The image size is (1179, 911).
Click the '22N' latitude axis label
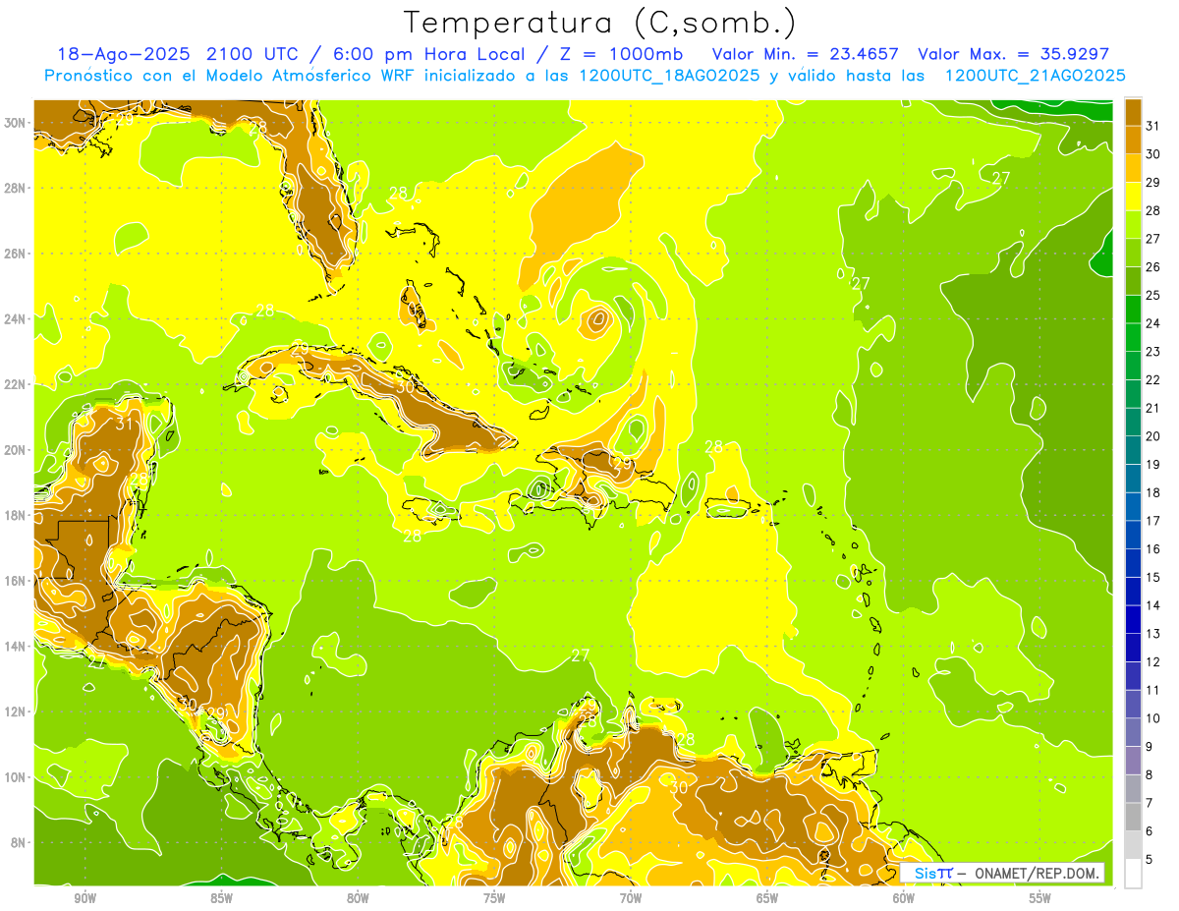15,384
